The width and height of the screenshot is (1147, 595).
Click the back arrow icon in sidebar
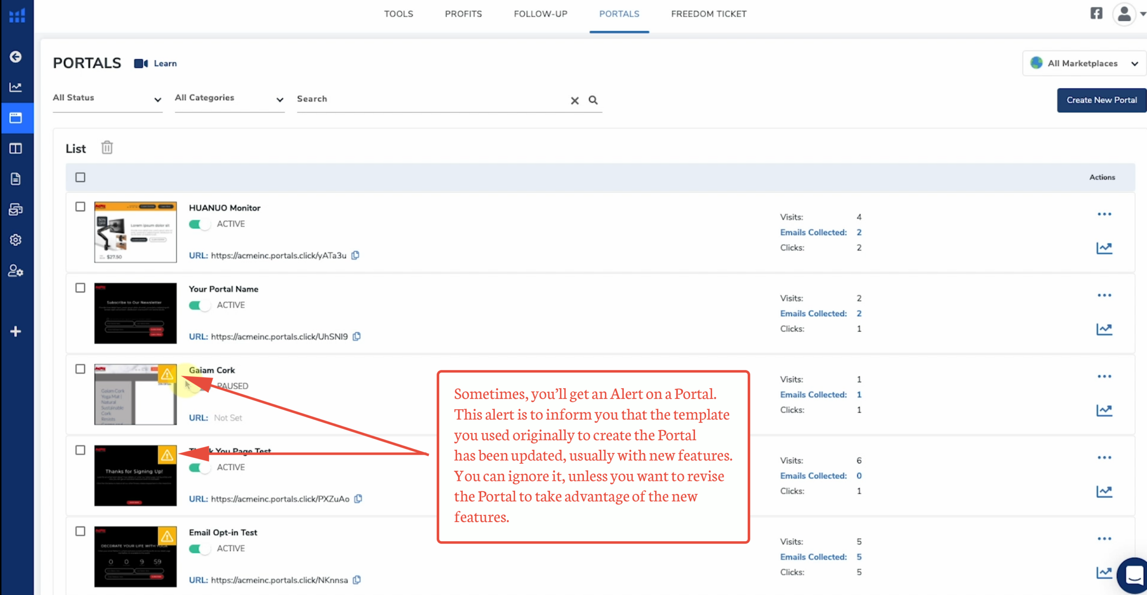[x=16, y=57]
